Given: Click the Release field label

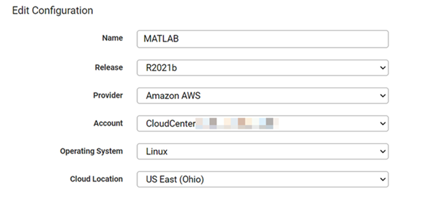Looking at the screenshot, I should click(109, 67).
